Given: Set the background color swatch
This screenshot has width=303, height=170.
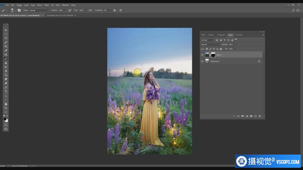Looking at the screenshot, I should pos(7,121).
